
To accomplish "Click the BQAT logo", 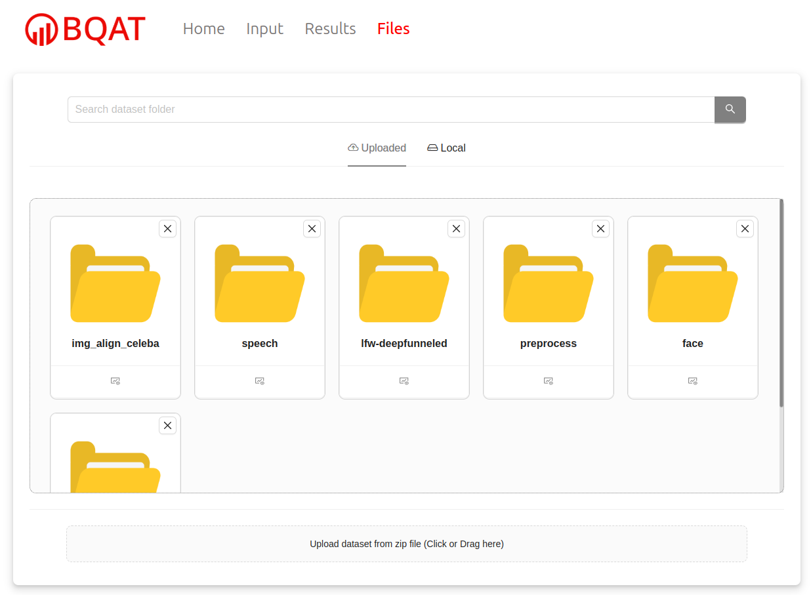I will point(85,30).
